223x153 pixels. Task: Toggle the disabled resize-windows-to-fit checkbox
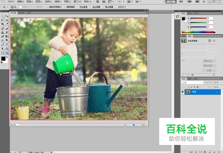point(21,7)
